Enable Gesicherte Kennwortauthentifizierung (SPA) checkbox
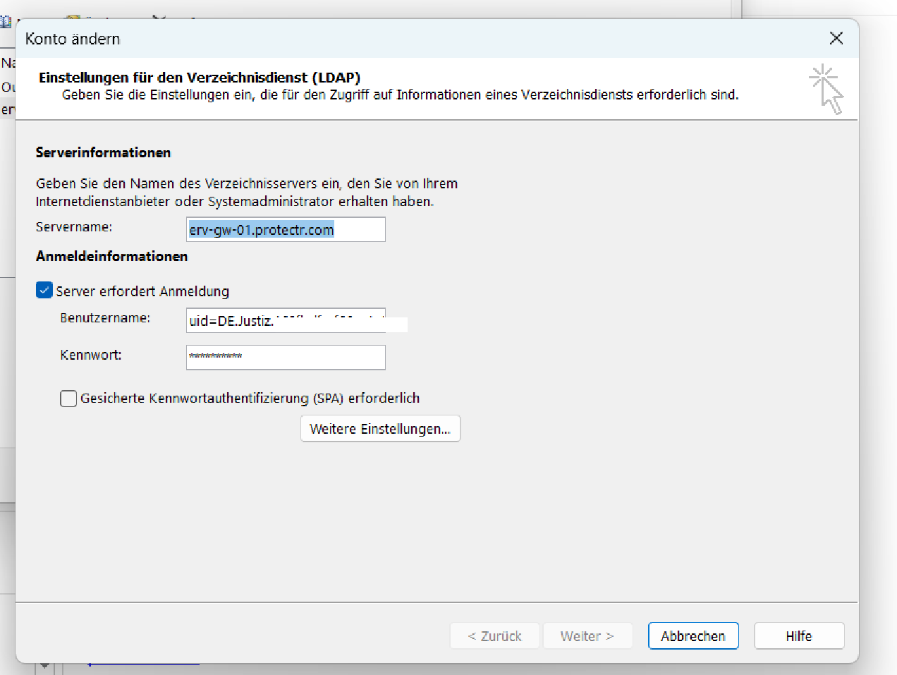Viewport: 897px width, 675px height. (x=68, y=399)
